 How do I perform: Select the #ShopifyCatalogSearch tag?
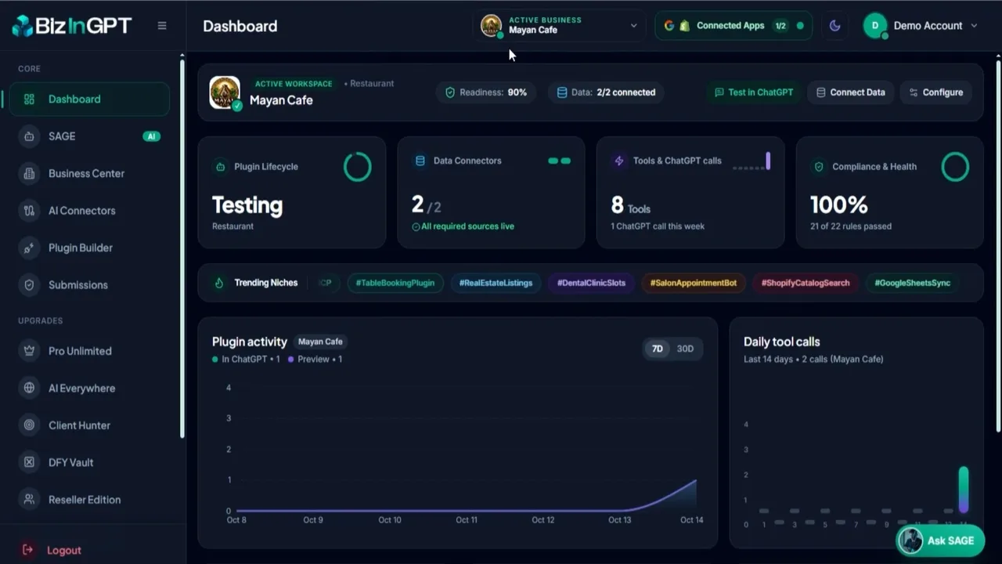(x=806, y=283)
